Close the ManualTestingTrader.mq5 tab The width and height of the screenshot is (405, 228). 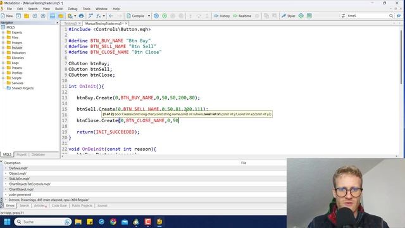(x=126, y=23)
